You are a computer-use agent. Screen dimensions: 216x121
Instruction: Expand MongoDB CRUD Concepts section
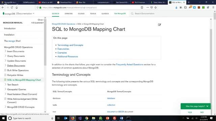coord(5,107)
